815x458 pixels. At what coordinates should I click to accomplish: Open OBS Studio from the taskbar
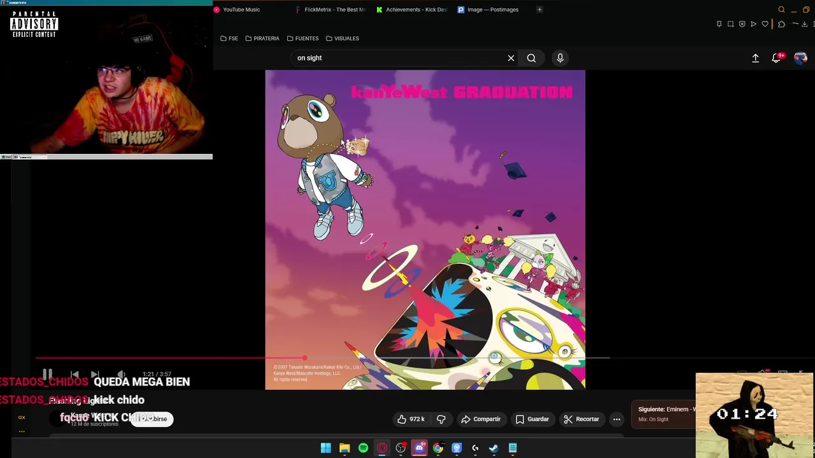point(400,448)
